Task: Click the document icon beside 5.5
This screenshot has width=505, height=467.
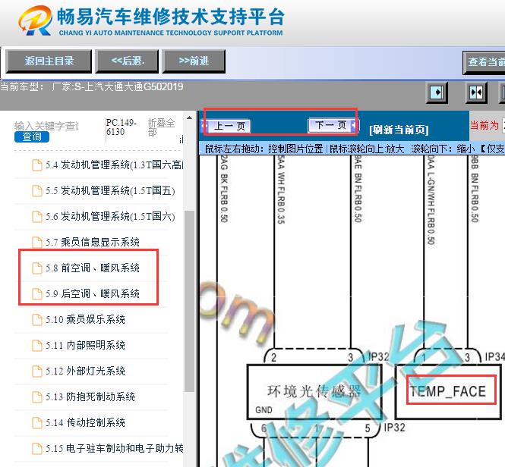Action: [x=37, y=191]
